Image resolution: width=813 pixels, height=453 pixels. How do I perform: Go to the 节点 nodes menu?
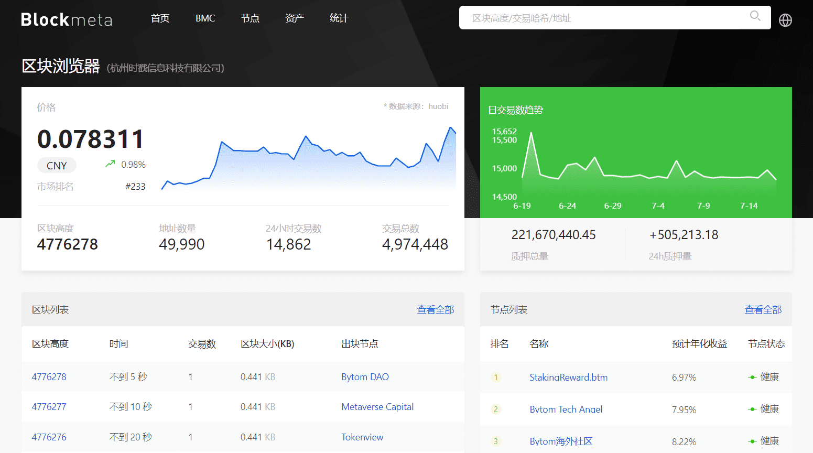pos(250,18)
